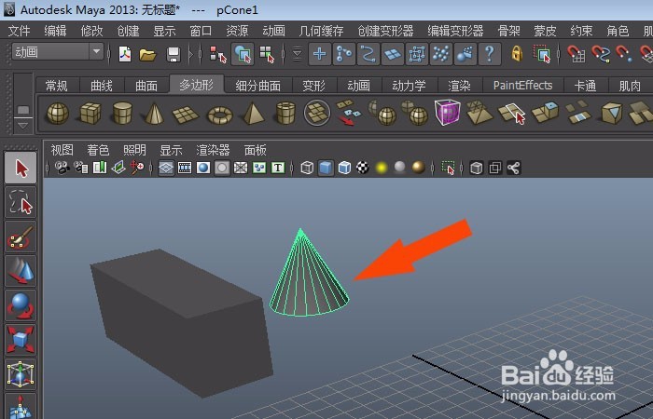Open the viewport 着色 panel menu
Screen dimensions: 653x419
click(98, 150)
